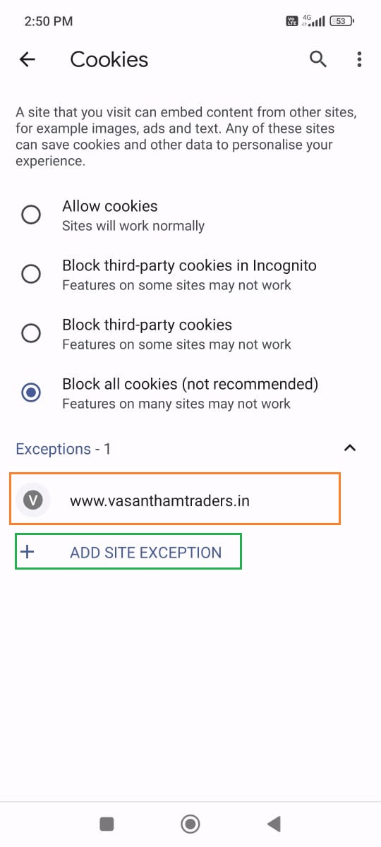
Task: Tap the Android back triangle button
Action: coord(274,823)
